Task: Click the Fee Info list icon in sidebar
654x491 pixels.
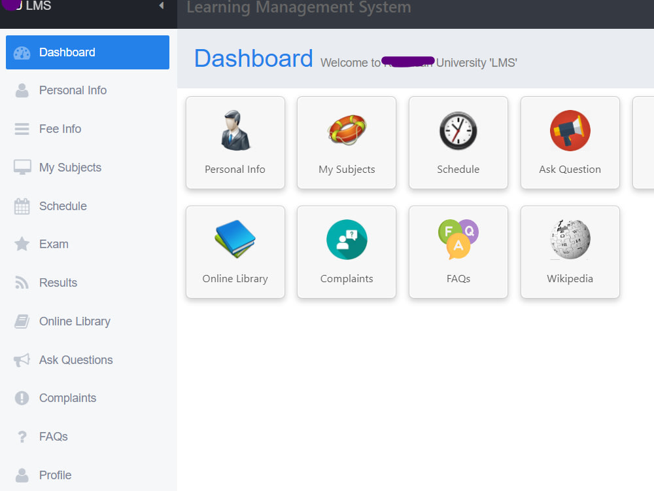Action: pyautogui.click(x=22, y=129)
